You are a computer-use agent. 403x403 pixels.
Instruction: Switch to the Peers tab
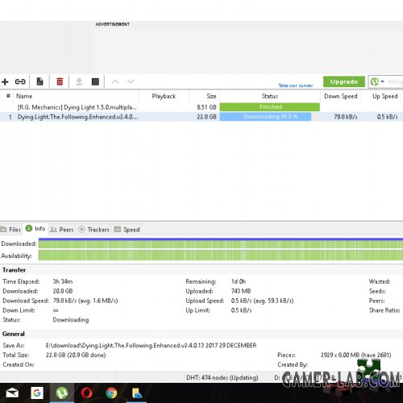62,230
